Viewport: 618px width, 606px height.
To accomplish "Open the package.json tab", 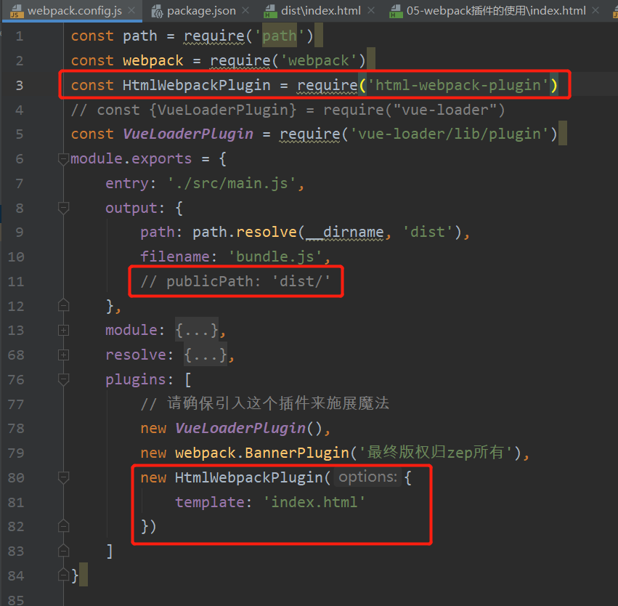I will point(201,11).
